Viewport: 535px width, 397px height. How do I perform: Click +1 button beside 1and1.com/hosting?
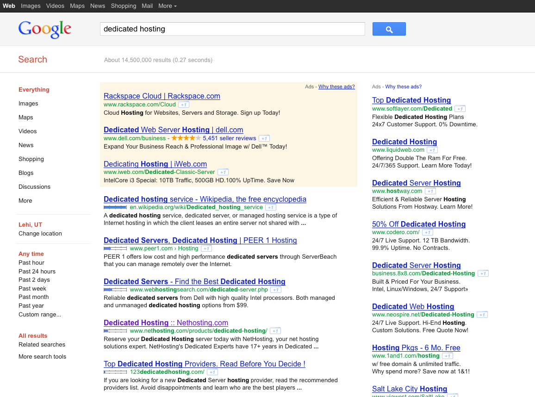click(x=448, y=356)
